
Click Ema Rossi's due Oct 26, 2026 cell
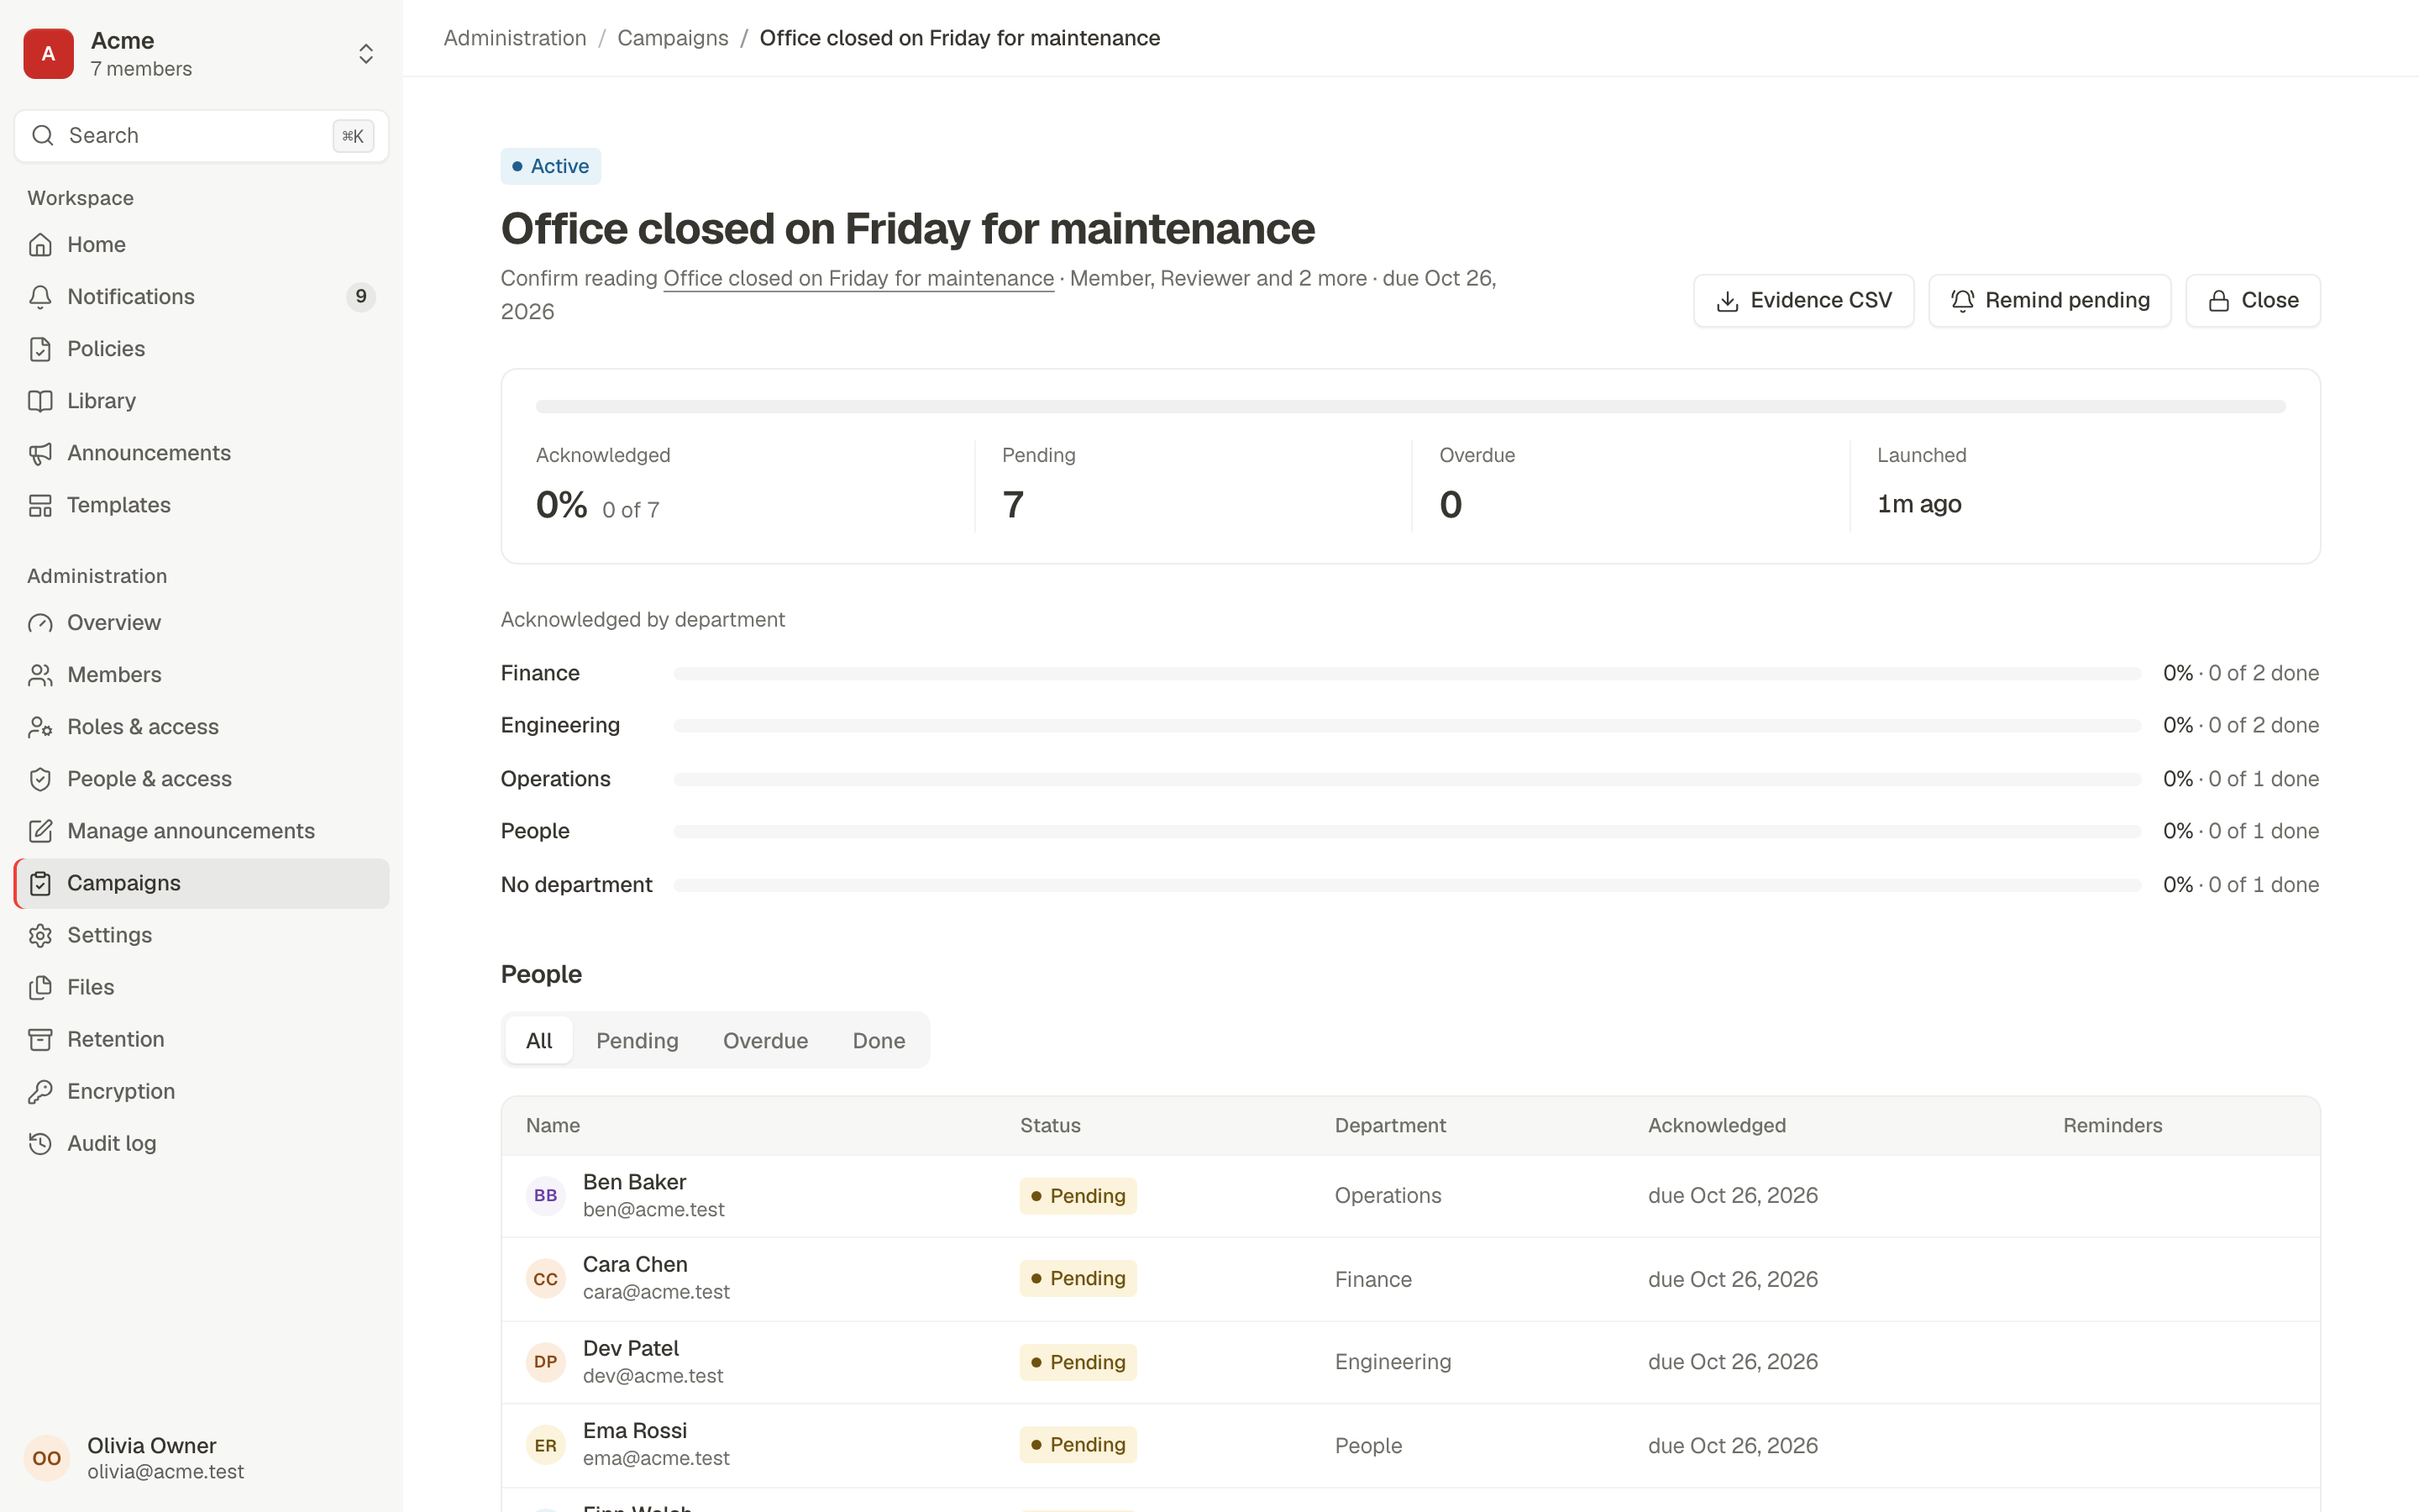pyautogui.click(x=1734, y=1445)
